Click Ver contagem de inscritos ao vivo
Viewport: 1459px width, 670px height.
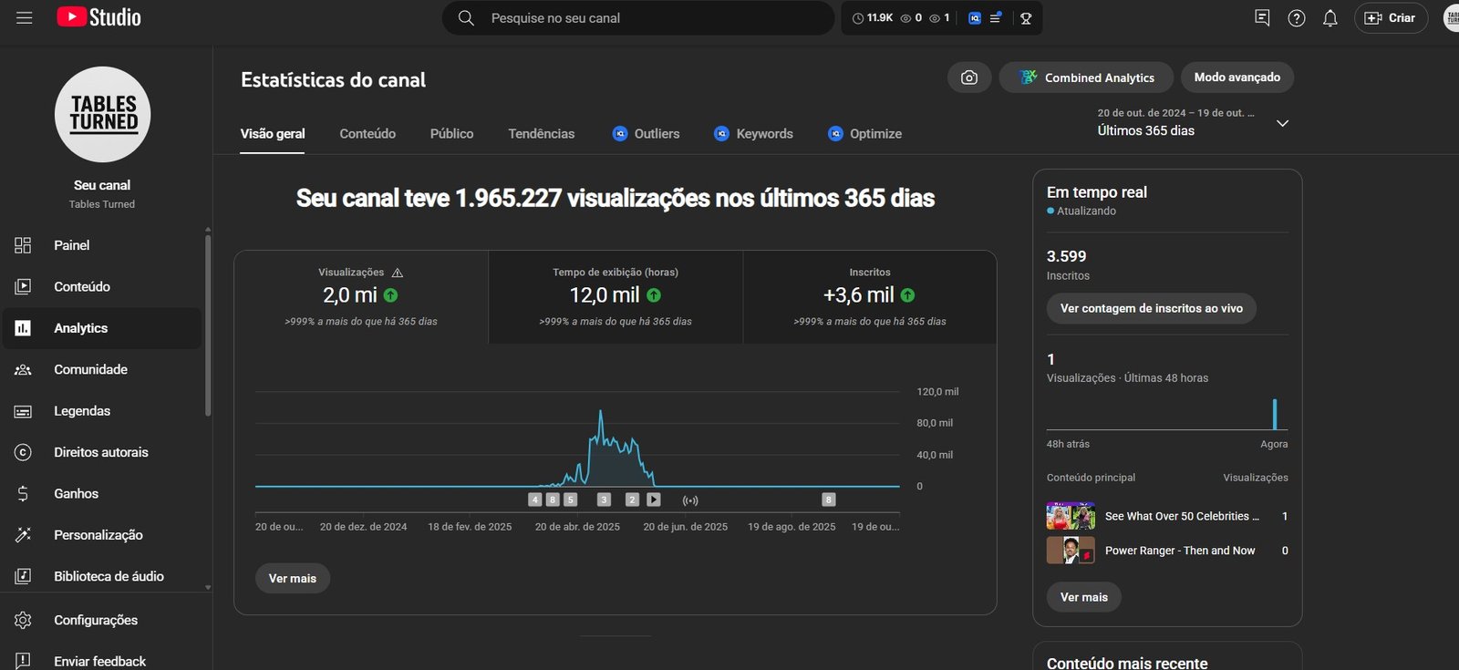click(1151, 309)
